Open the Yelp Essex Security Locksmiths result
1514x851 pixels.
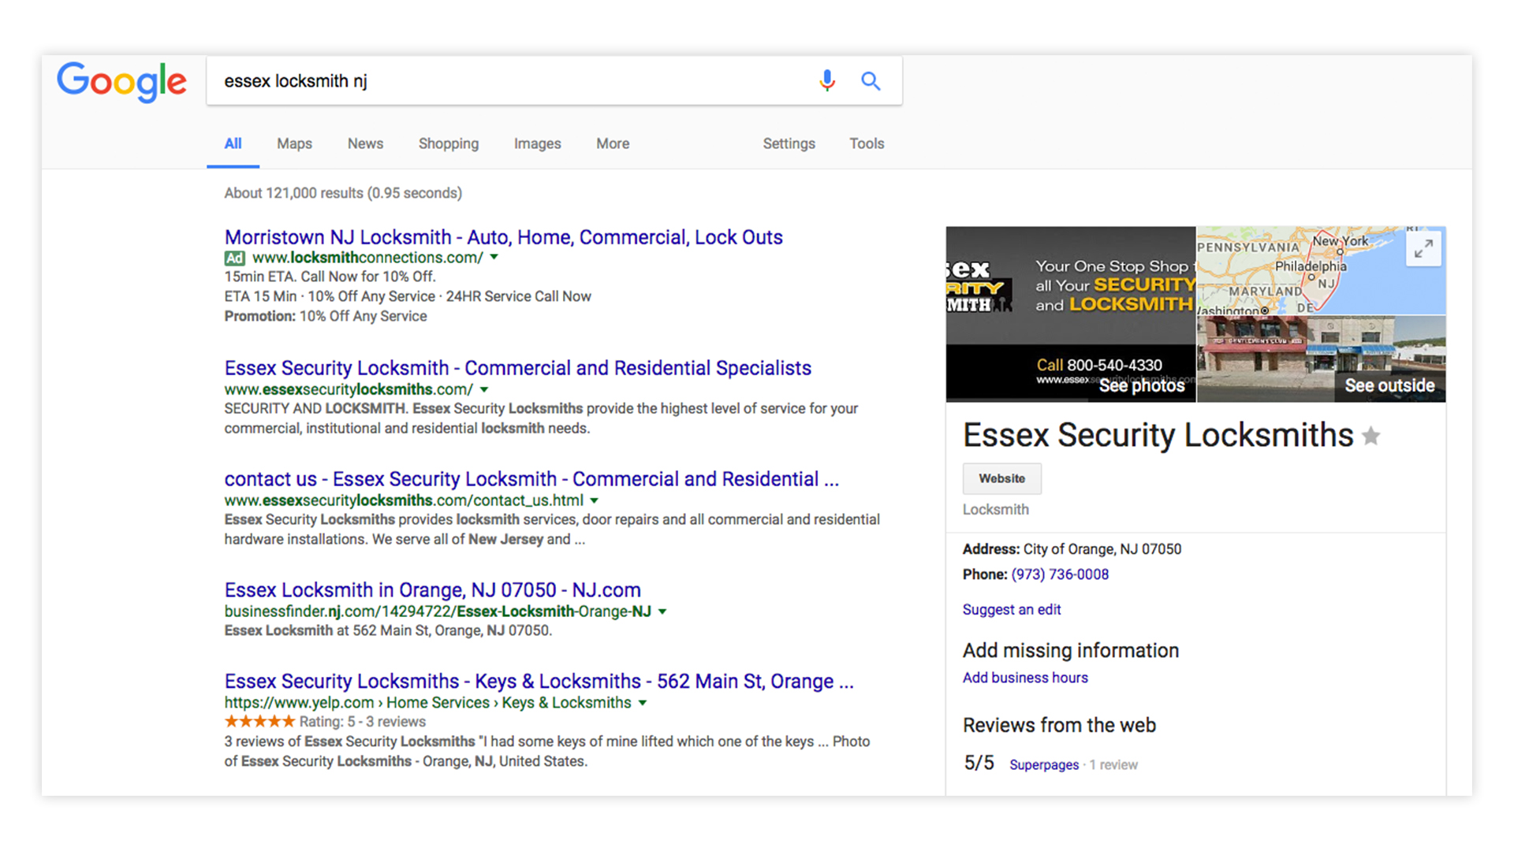coord(539,681)
